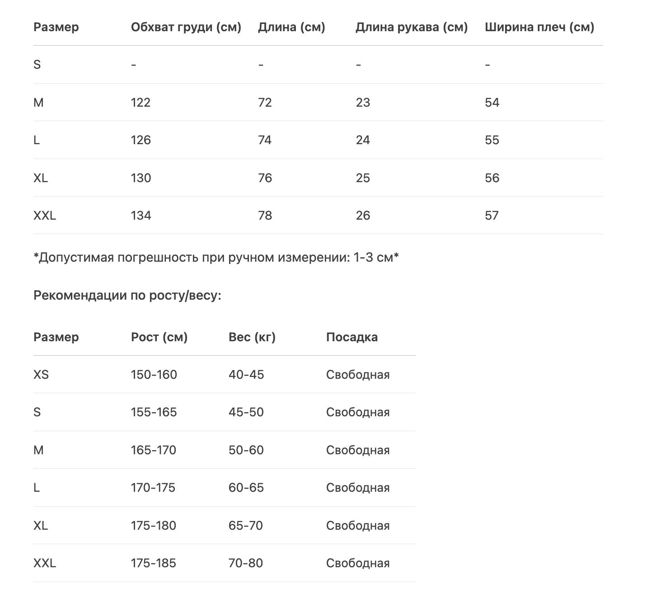Click the "Вес (кг)" column header
Viewport: 656px width, 593px height.
click(x=252, y=337)
